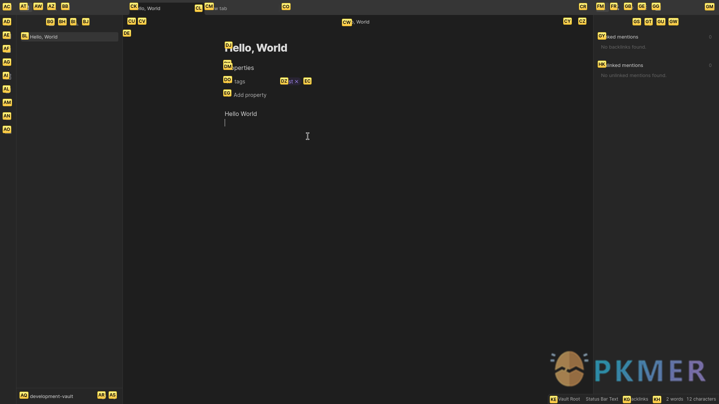The image size is (719, 404).
Task: Click Add property button
Action: 250,95
